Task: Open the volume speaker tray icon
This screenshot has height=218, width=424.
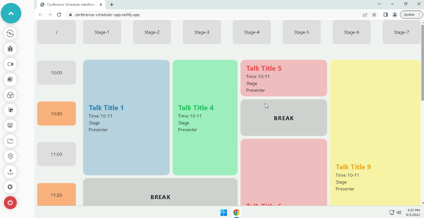Action: tap(399, 212)
